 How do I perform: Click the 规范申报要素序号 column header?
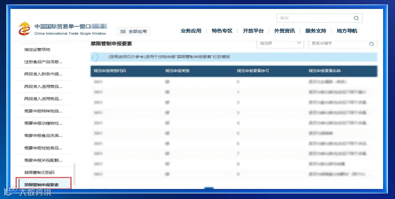tap(253, 71)
